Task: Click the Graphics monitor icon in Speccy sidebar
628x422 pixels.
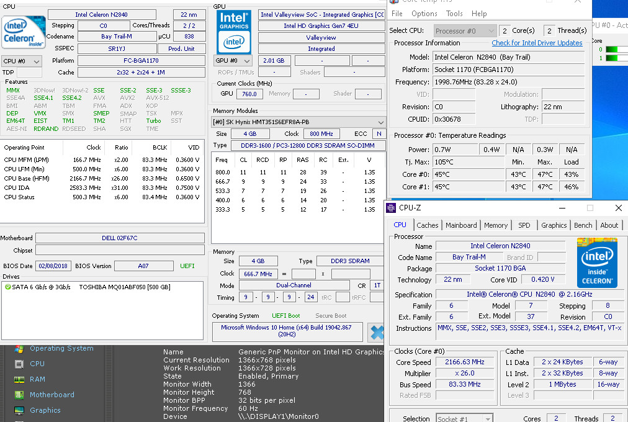Action: coord(19,410)
